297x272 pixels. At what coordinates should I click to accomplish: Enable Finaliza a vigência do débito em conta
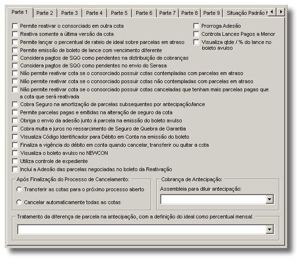point(15,145)
